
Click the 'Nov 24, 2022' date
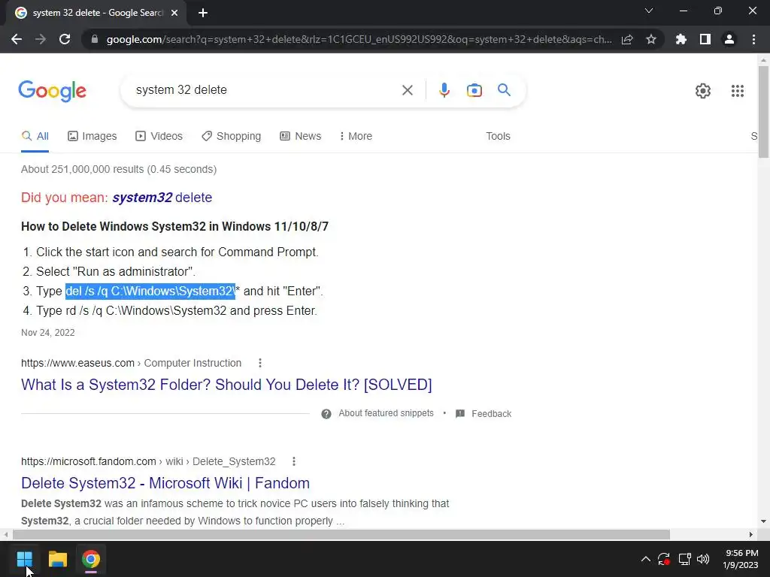pyautogui.click(x=47, y=333)
